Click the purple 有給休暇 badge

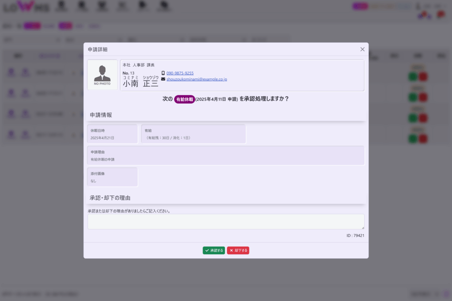(x=185, y=99)
